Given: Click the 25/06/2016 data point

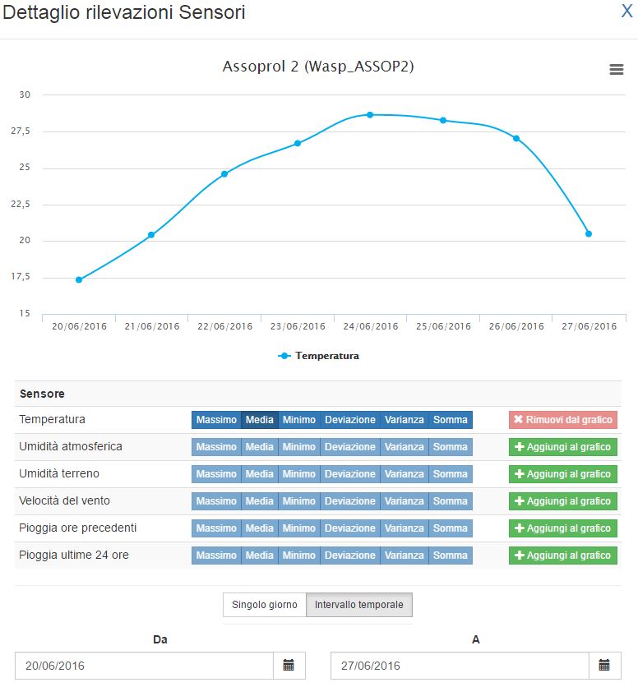Looking at the screenshot, I should [x=443, y=121].
